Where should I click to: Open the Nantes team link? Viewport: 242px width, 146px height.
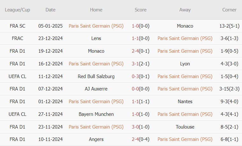(x=185, y=102)
